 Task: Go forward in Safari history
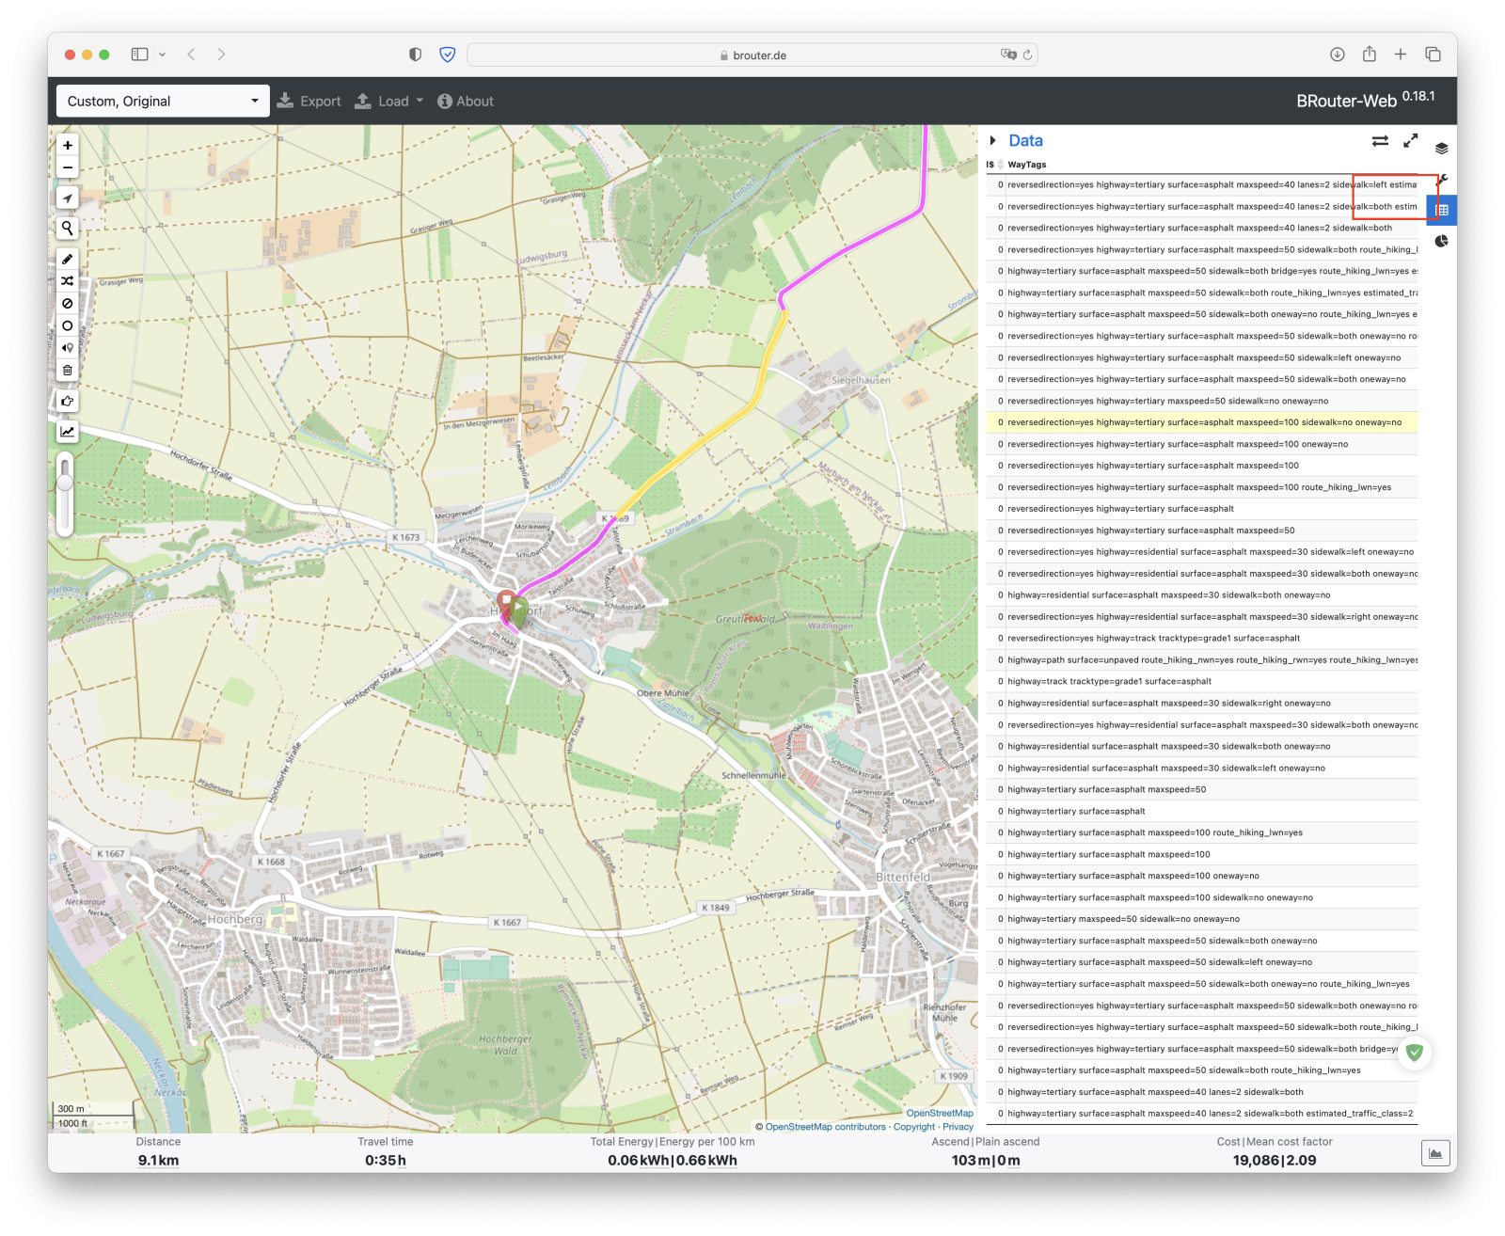click(221, 55)
